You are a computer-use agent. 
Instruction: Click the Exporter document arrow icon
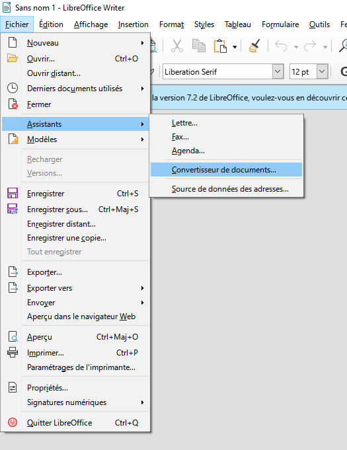(13, 272)
